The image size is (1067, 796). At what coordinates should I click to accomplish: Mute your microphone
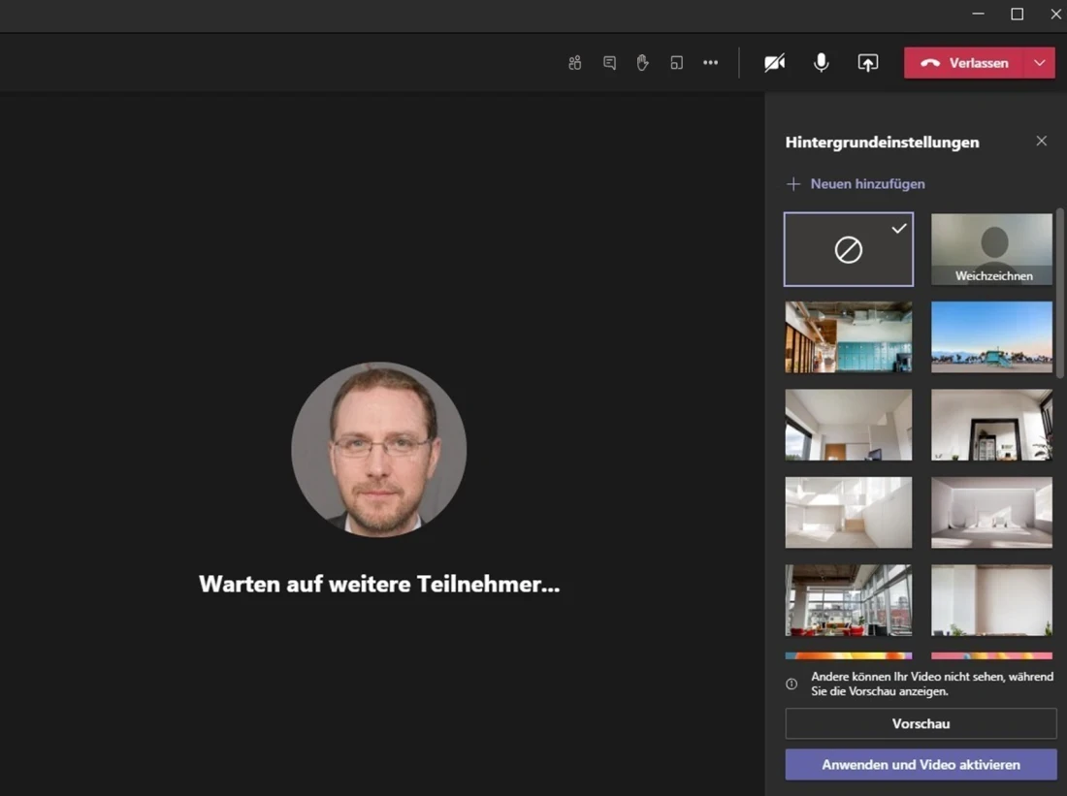click(821, 62)
